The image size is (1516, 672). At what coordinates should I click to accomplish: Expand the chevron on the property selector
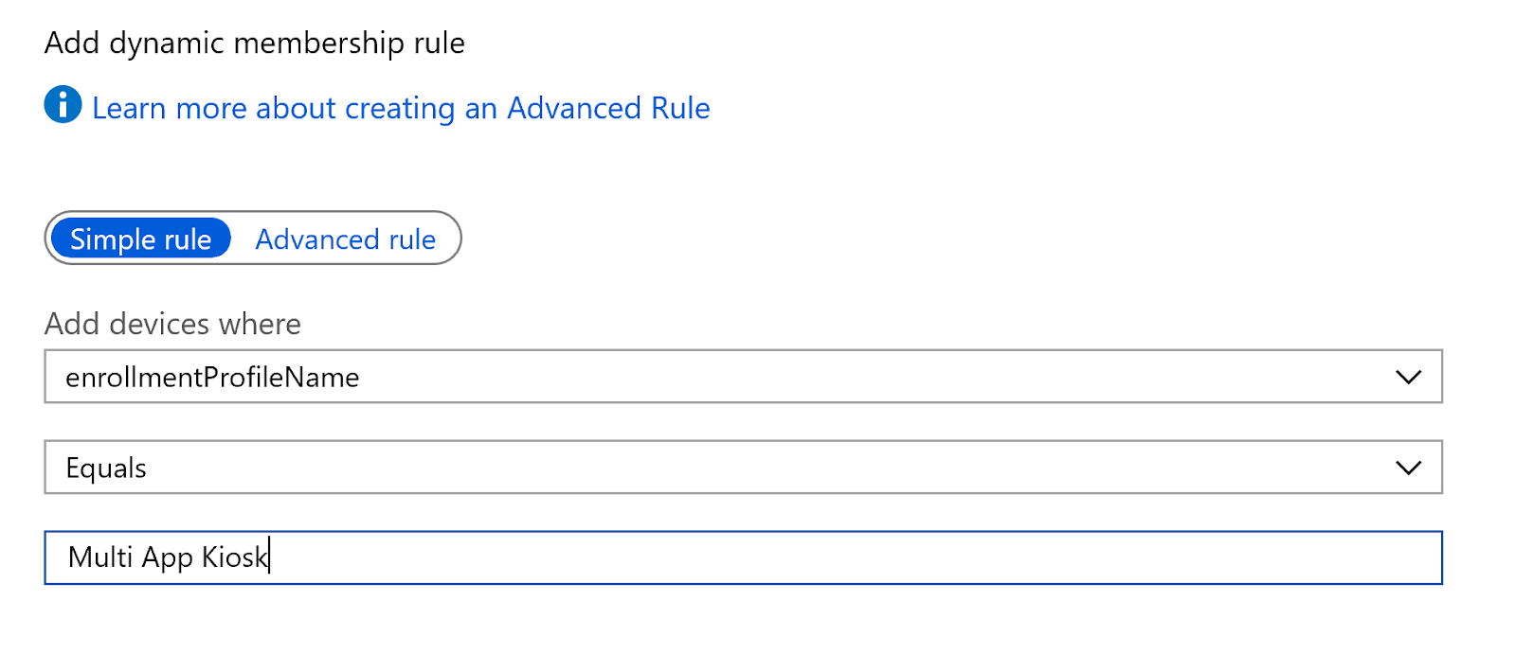[x=1407, y=376]
